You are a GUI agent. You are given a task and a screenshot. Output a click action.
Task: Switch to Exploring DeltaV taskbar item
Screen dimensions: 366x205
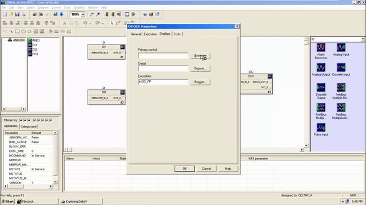point(81,202)
